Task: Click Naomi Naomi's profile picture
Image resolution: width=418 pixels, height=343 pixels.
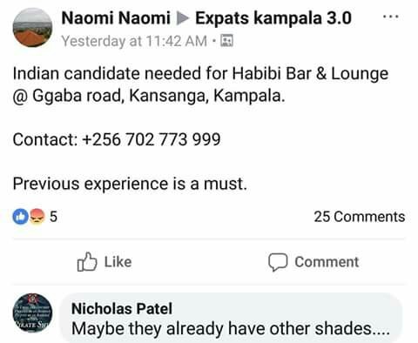Action: click(x=32, y=28)
